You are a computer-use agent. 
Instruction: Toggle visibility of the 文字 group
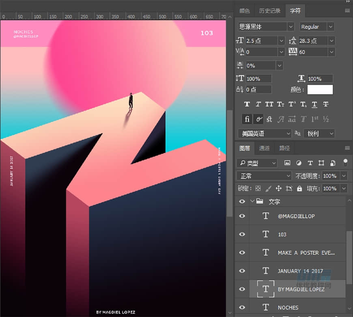point(242,201)
